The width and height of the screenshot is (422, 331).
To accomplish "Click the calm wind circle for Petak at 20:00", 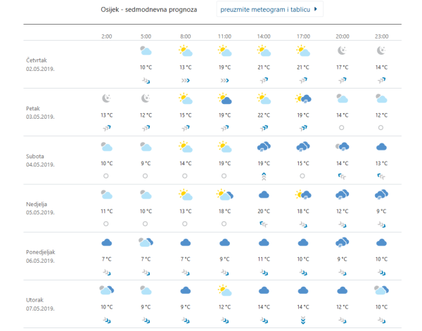I will (x=342, y=127).
